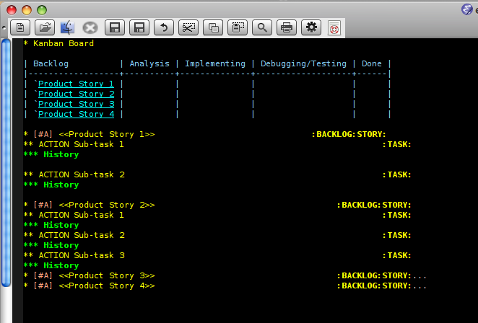Click Sub-task 3 under Product Story 2
The height and width of the screenshot is (323, 478).
tap(99, 255)
